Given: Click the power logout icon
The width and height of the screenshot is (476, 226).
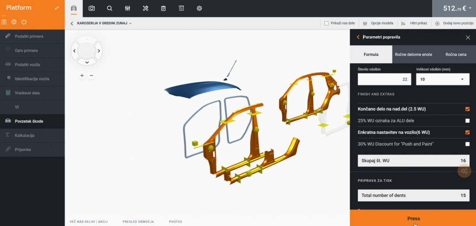Looking at the screenshot, I should [24, 22].
